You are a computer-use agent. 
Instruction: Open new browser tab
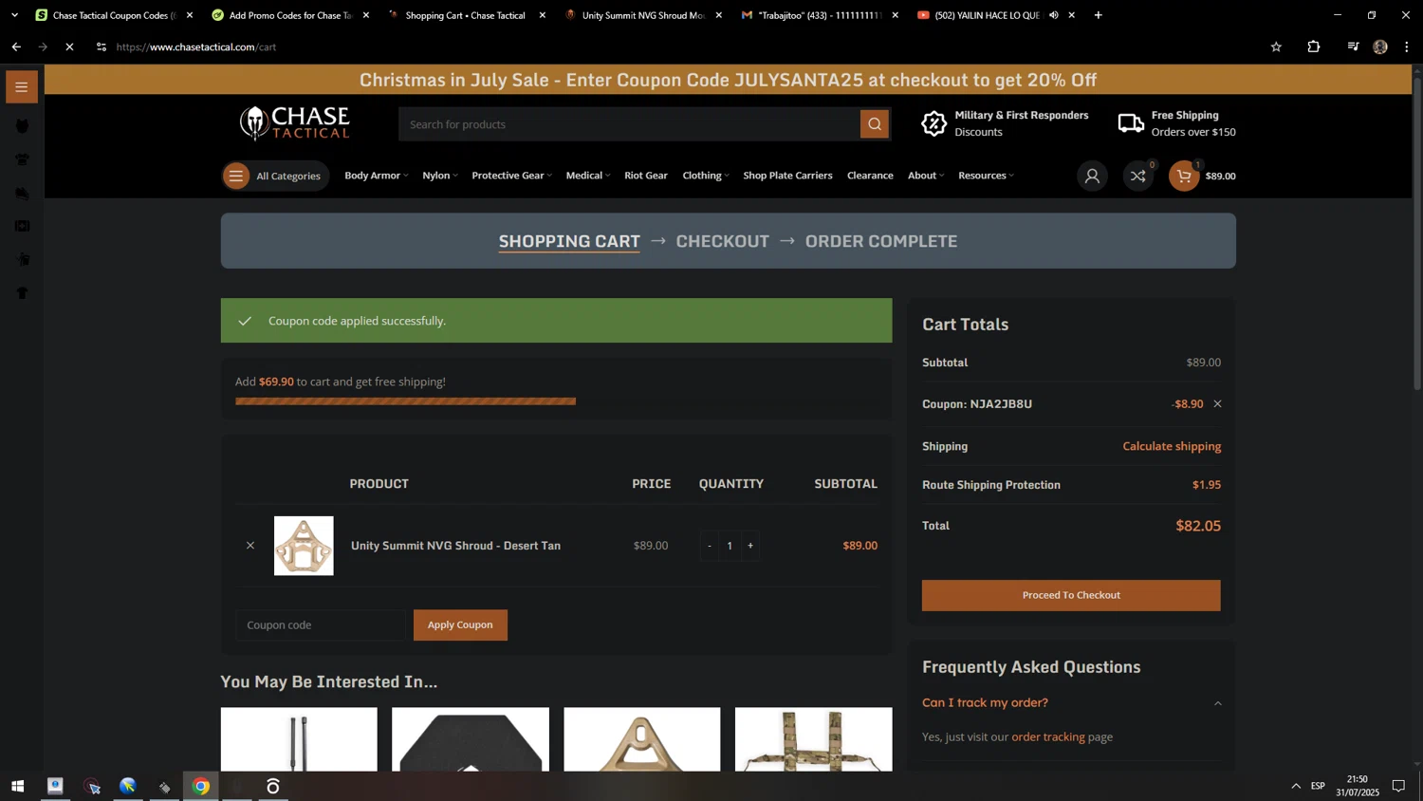[1099, 15]
